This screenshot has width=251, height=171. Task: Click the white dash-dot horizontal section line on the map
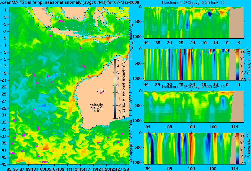(x=47, y=87)
